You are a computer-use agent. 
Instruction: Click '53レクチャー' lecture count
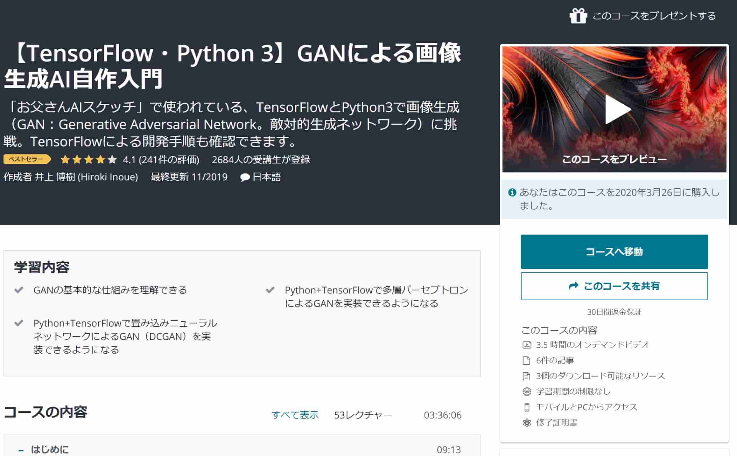(x=363, y=415)
